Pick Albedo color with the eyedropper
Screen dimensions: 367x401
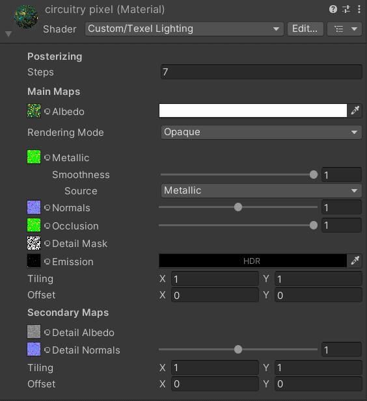tap(355, 110)
